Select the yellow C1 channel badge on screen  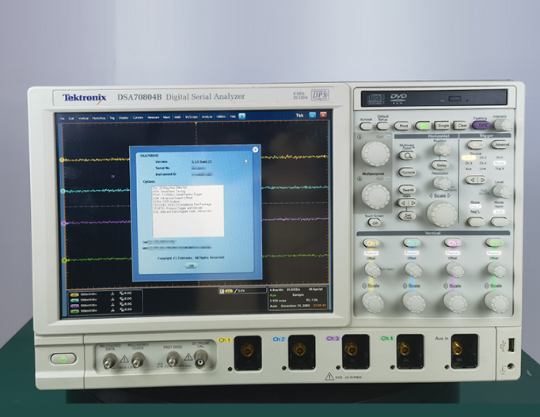(x=74, y=295)
